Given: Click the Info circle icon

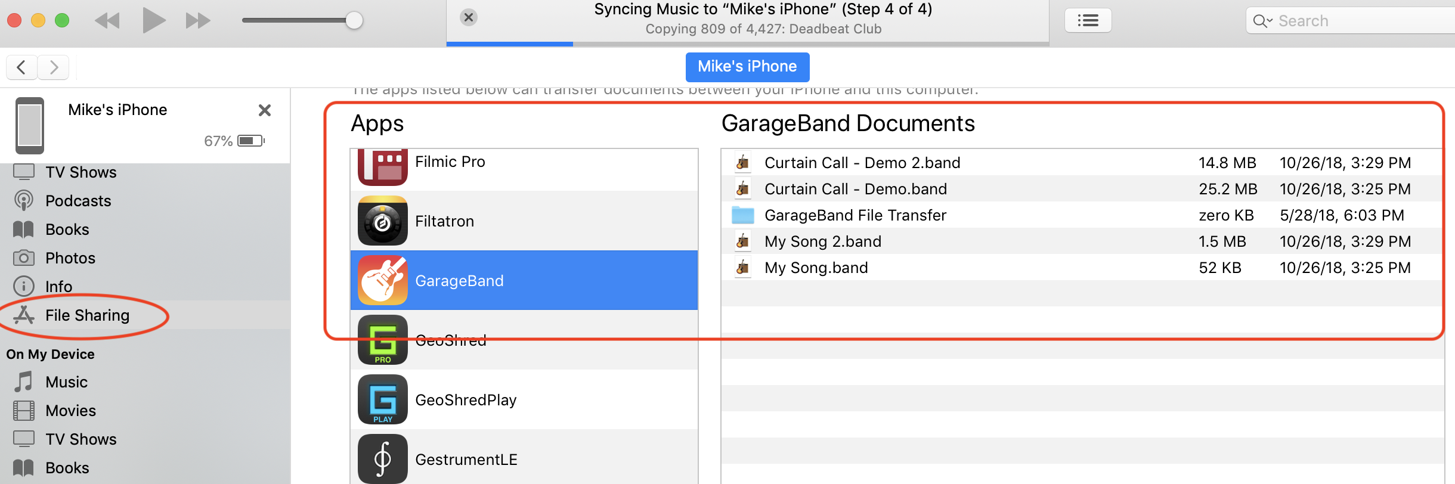Looking at the screenshot, I should tap(23, 286).
